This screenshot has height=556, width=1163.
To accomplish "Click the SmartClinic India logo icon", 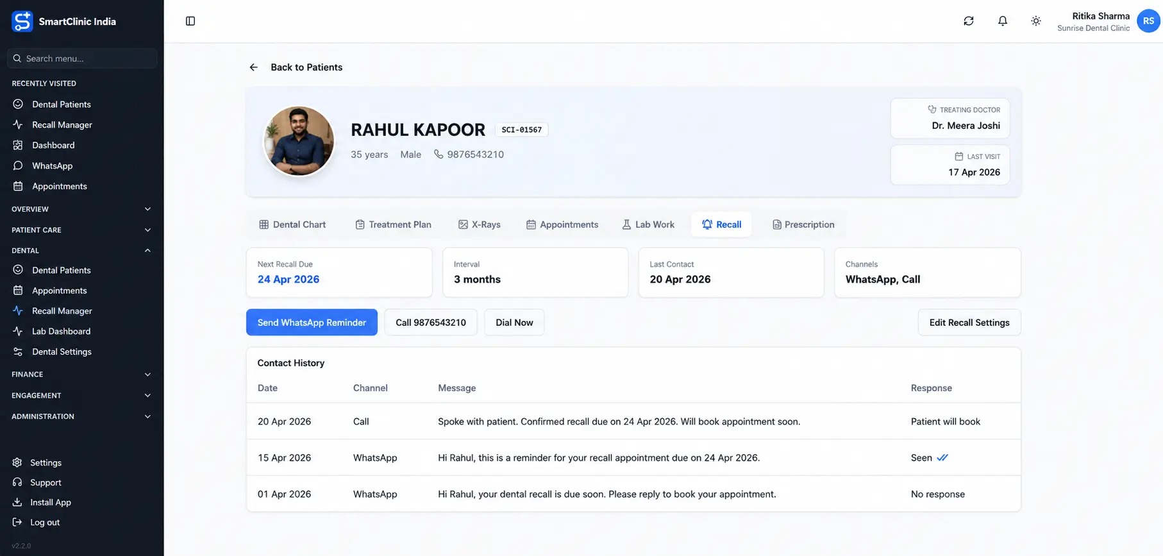I will (x=22, y=21).
